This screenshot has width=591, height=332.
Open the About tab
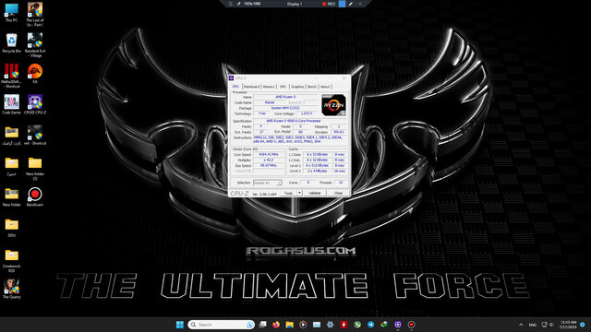point(325,87)
